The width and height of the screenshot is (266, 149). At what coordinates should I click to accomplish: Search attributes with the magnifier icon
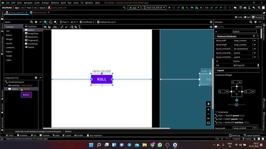(251, 22)
